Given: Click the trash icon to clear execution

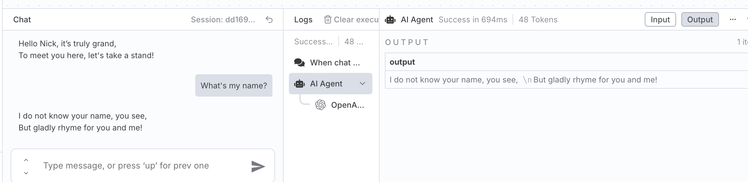Looking at the screenshot, I should point(327,20).
